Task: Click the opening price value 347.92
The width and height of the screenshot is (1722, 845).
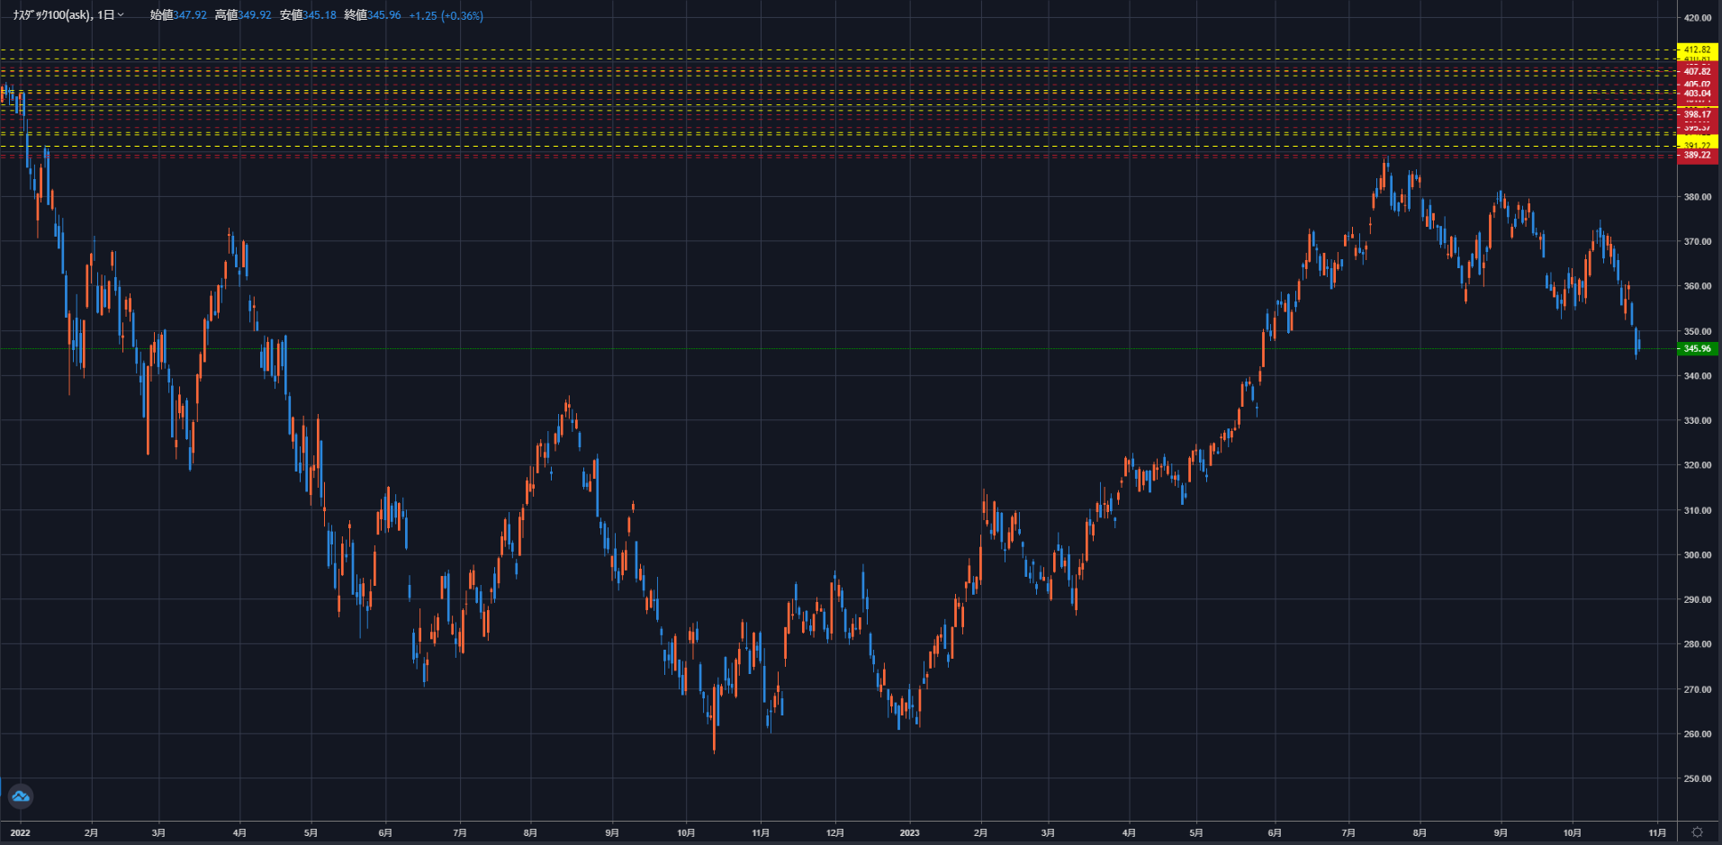Action: tap(190, 15)
